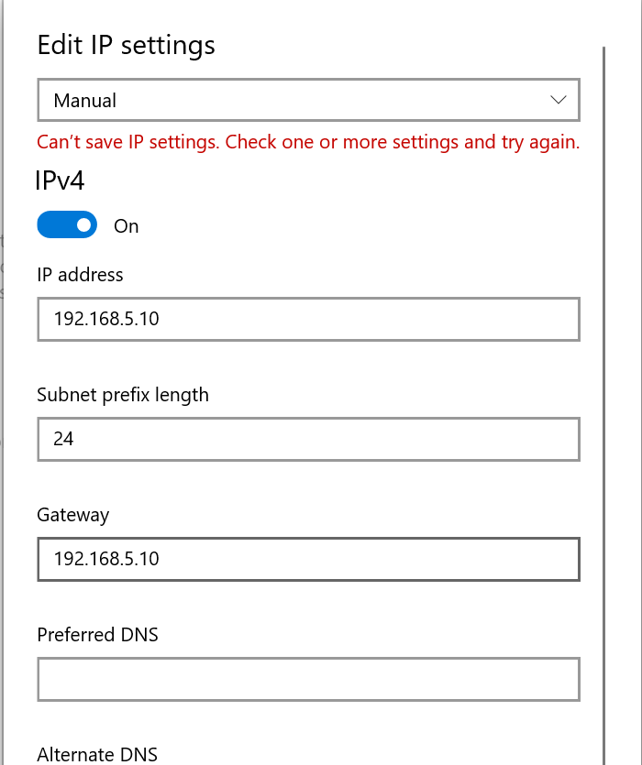This screenshot has width=642, height=765.
Task: Click the Subnet prefix length field
Action: coord(308,439)
